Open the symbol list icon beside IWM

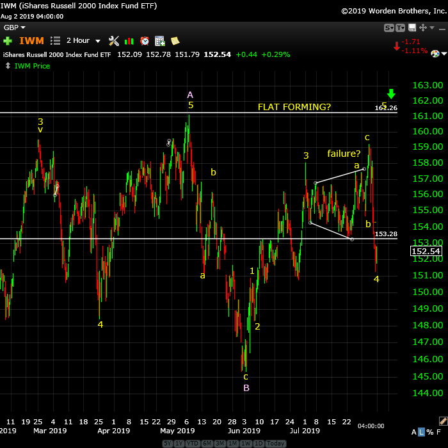click(55, 40)
